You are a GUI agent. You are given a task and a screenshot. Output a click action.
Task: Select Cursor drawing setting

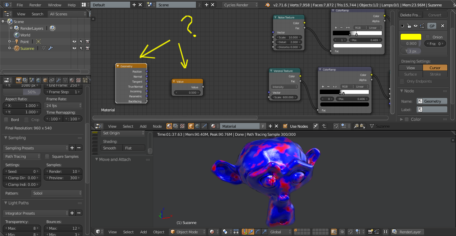[435, 68]
